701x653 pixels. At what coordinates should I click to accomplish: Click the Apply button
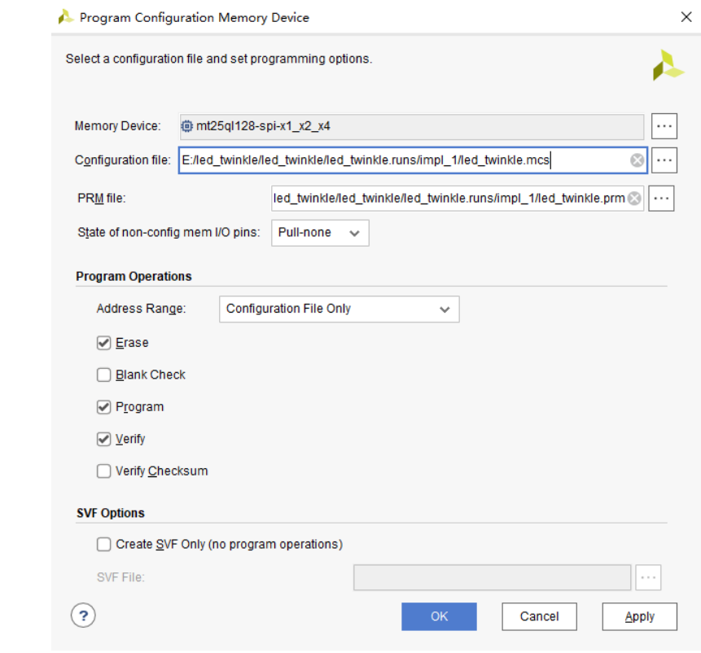[639, 616]
